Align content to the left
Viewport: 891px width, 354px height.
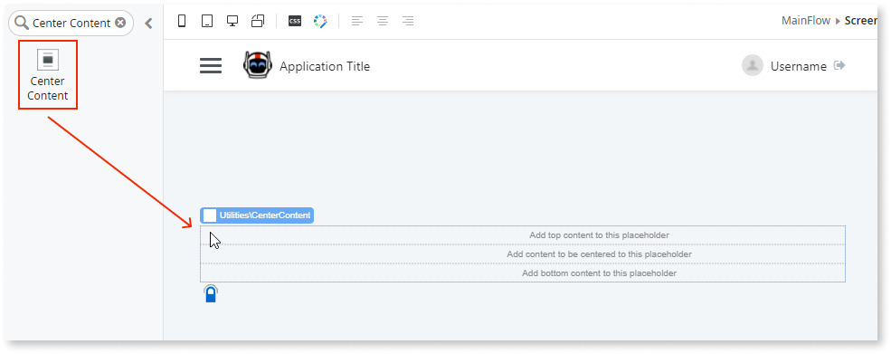[x=357, y=22]
